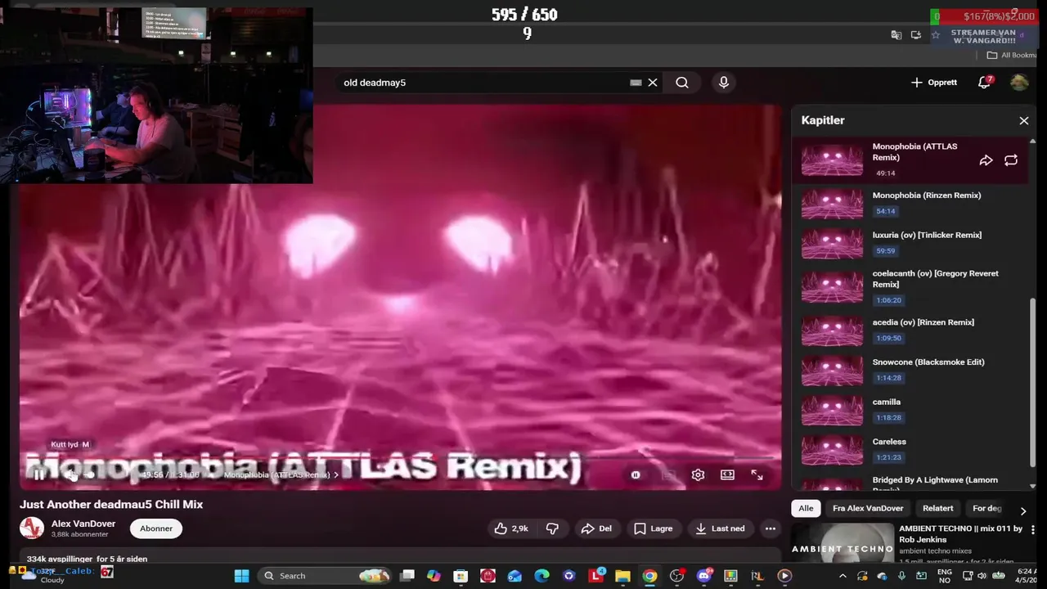Open the Alex VanDover channel link

pos(83,524)
